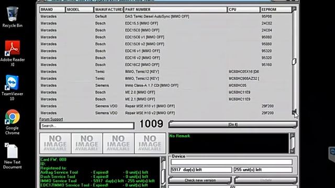Sort by MANUFACTURER column header

tap(108, 9)
